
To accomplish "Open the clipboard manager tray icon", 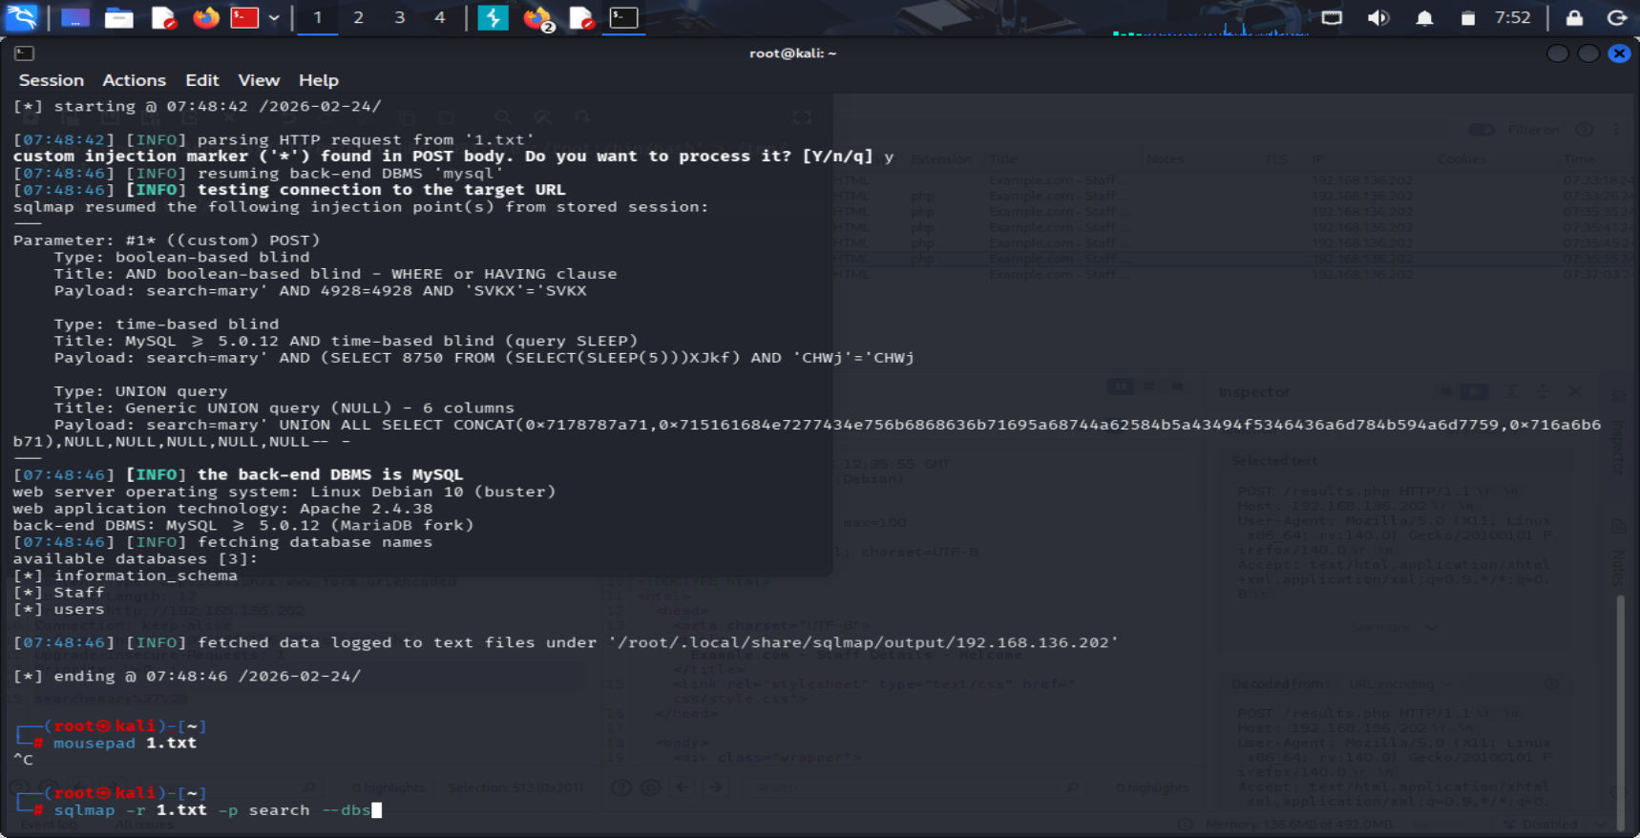I will pos(1468,17).
